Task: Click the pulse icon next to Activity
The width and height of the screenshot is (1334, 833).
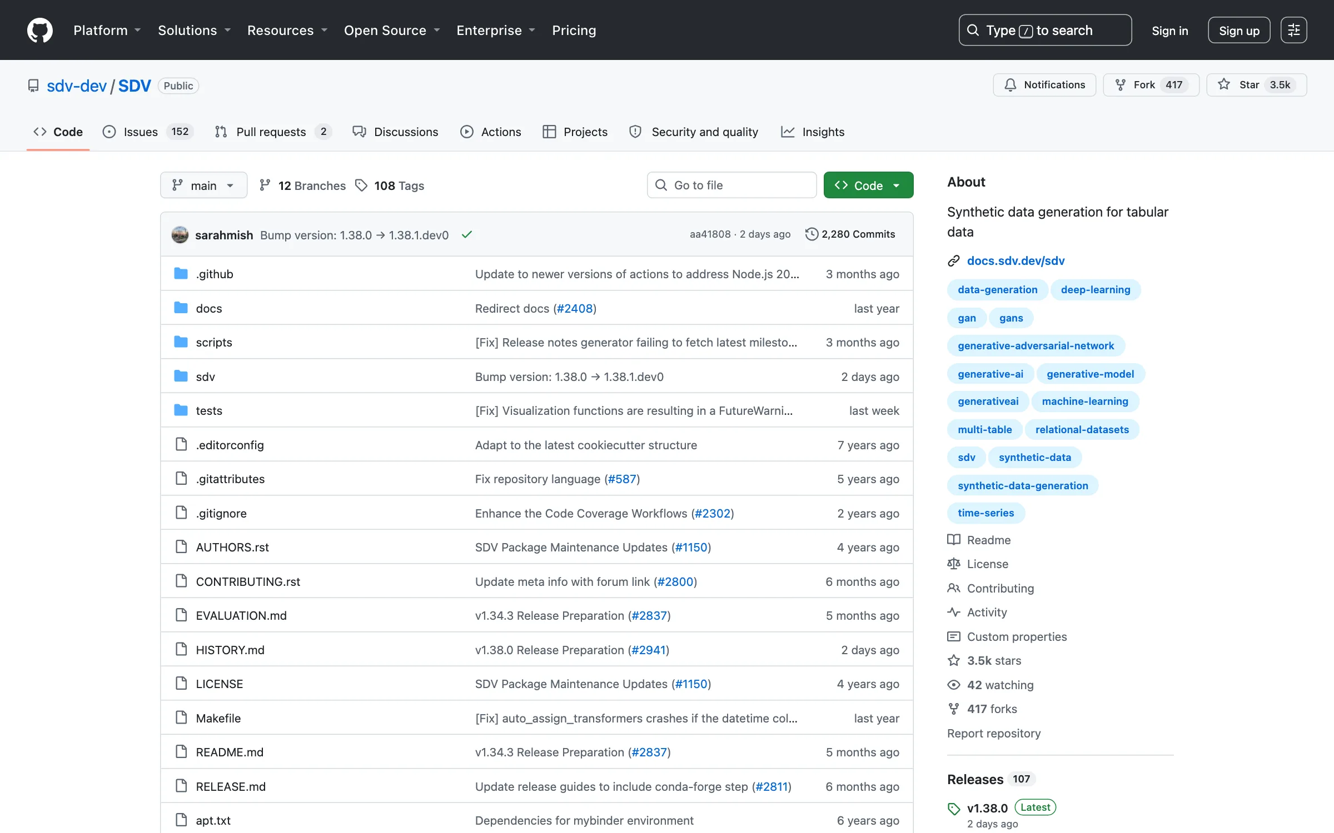Action: (x=954, y=612)
